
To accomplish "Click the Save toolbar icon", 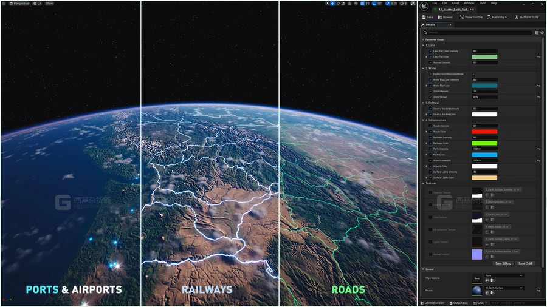I will coord(427,17).
